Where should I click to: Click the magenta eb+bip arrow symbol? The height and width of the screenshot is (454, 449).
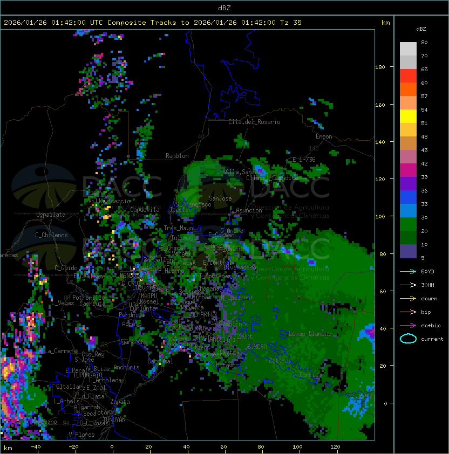(408, 325)
